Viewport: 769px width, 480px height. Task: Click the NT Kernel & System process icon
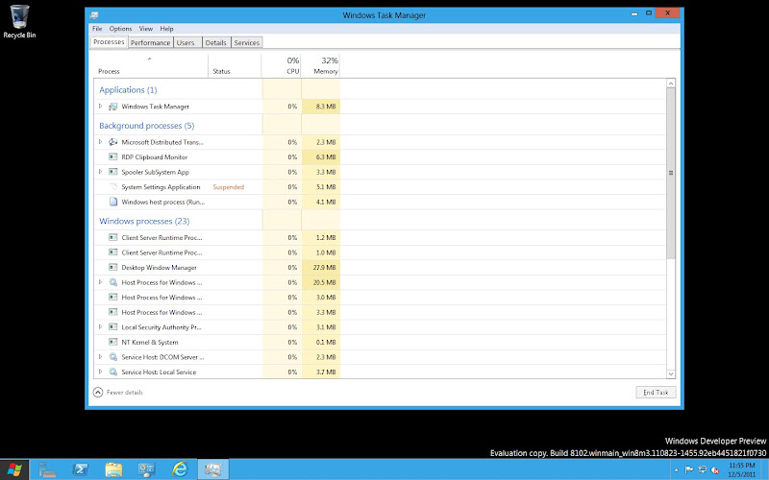[x=113, y=342]
